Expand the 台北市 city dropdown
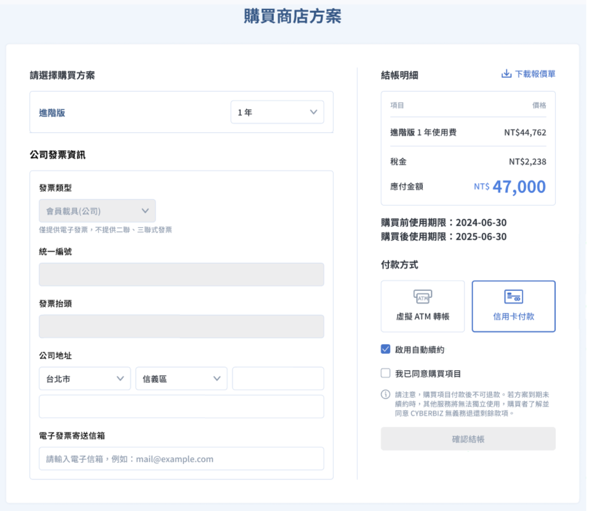The width and height of the screenshot is (591, 511). pos(85,379)
